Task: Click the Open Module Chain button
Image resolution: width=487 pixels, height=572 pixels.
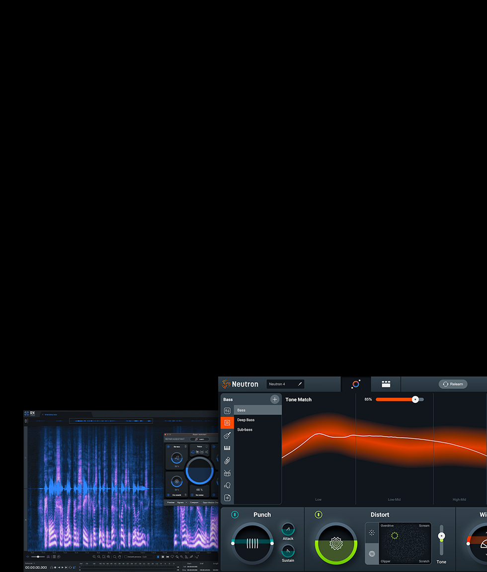Action: tap(210, 502)
